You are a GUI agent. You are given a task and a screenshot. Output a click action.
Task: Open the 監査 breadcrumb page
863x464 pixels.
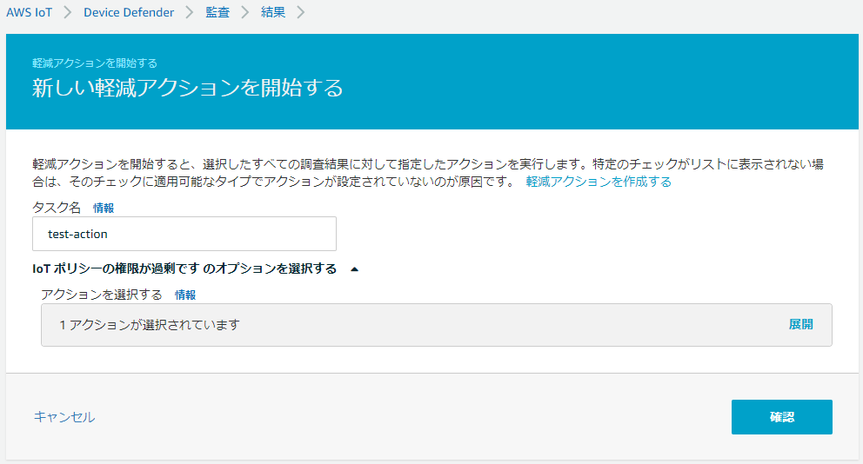217,13
